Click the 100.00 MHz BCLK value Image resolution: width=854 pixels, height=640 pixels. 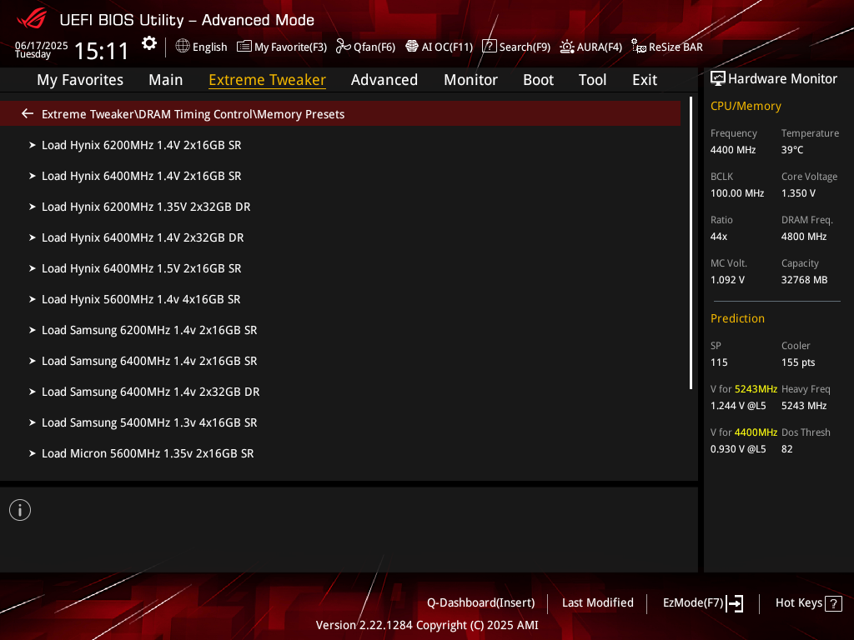[x=737, y=193]
